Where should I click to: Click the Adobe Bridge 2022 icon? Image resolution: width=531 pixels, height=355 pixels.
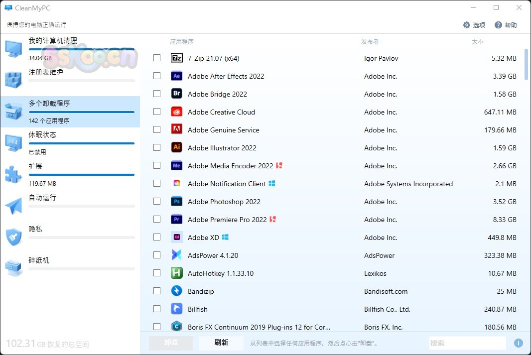(177, 94)
